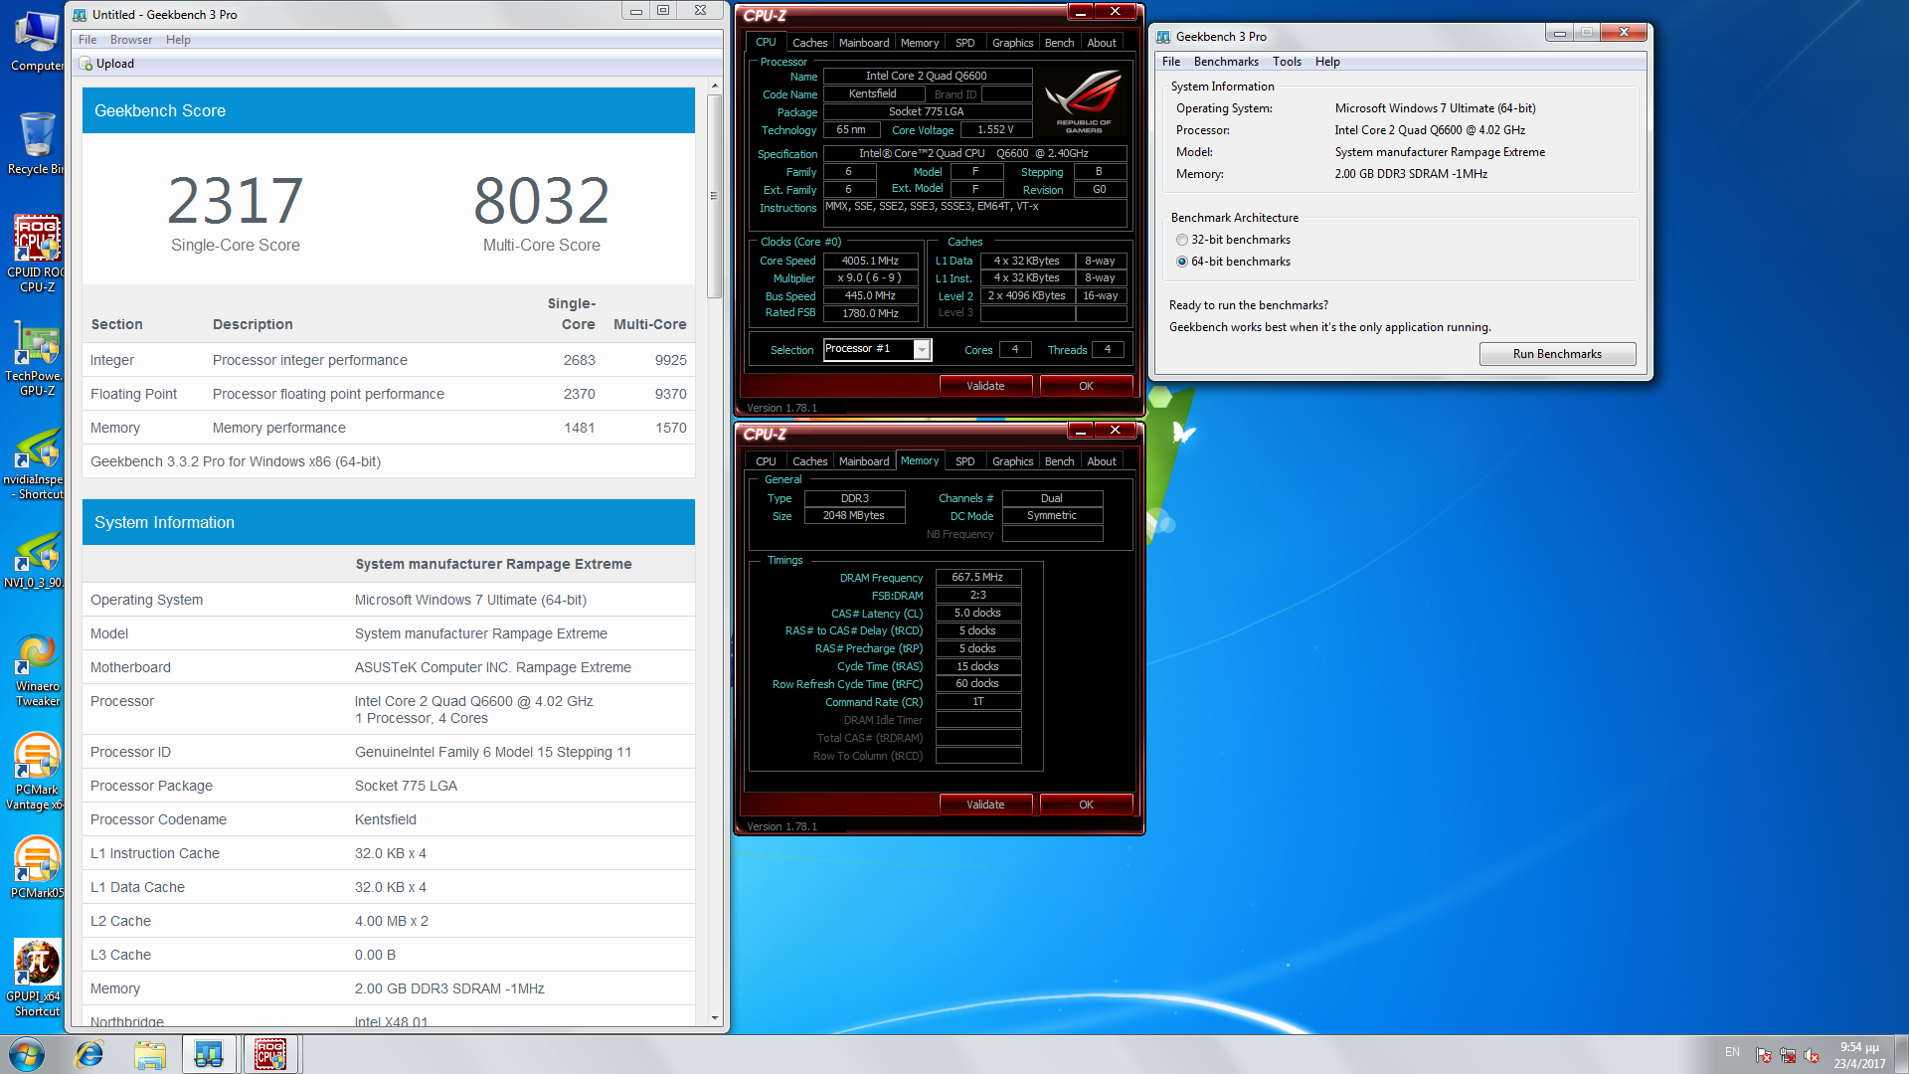Screen dimensions: 1909x1074
Task: Switch to Caches tab in top CPU-Z
Action: (809, 43)
